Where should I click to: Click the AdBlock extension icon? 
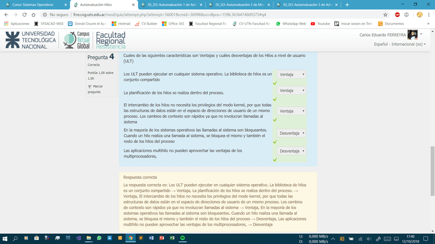(397, 15)
